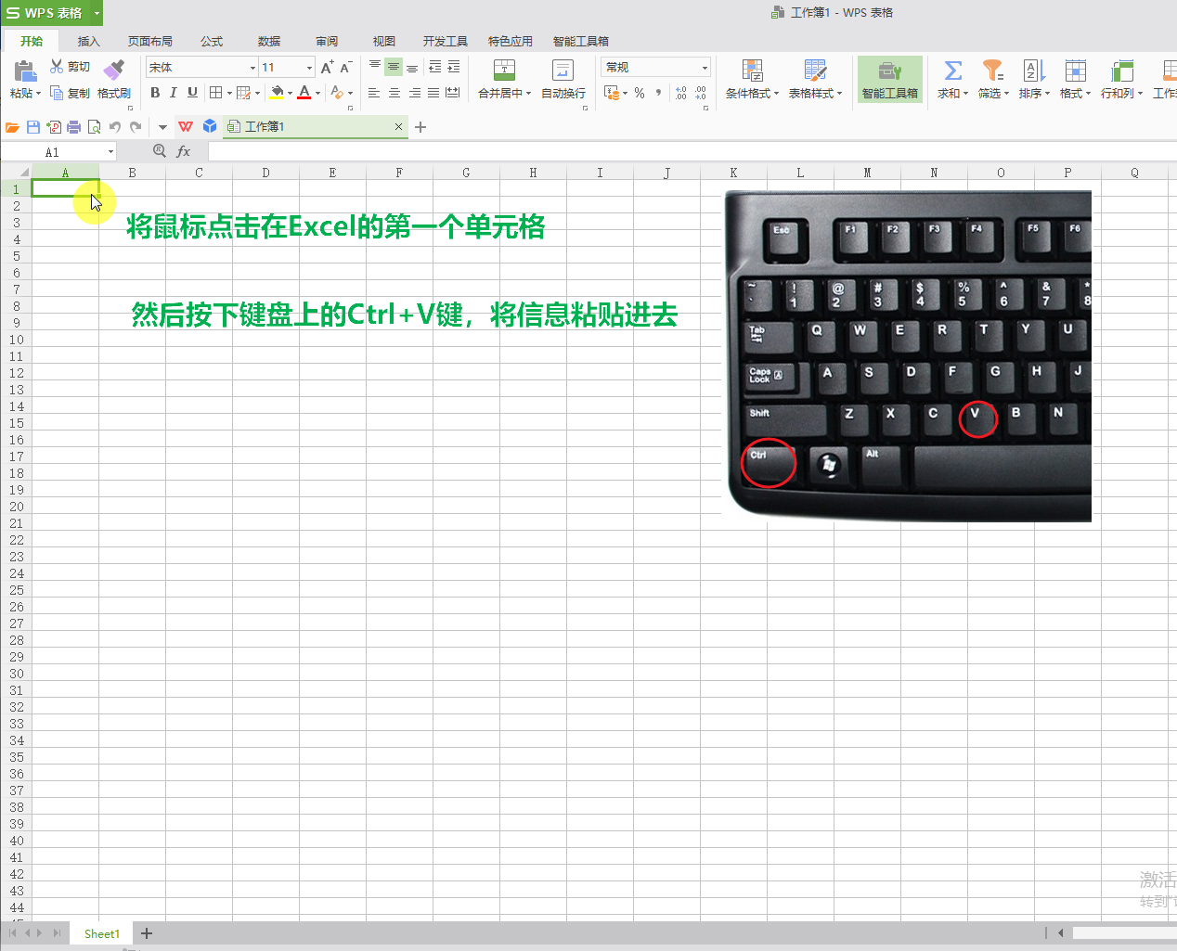Toggle Italic formatting

[174, 93]
